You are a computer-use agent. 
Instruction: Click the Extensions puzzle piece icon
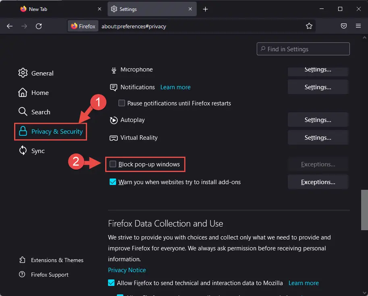[x=22, y=260]
